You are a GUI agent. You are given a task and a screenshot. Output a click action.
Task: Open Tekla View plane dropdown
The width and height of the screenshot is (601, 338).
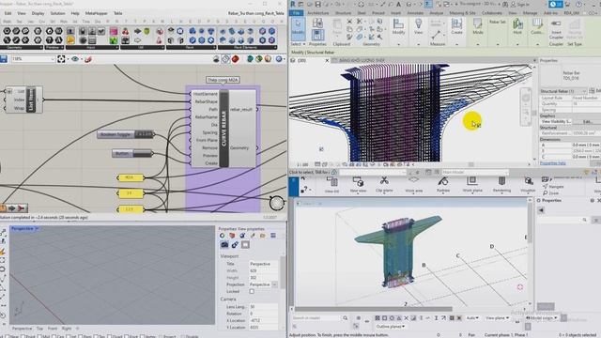click(x=497, y=318)
